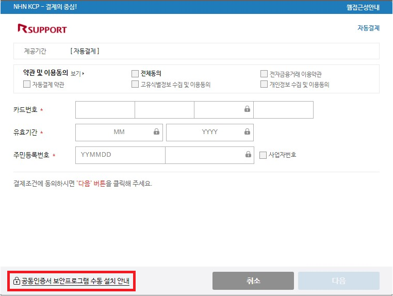
Task: Click lock icon in YYYY field
Action: (x=248, y=131)
